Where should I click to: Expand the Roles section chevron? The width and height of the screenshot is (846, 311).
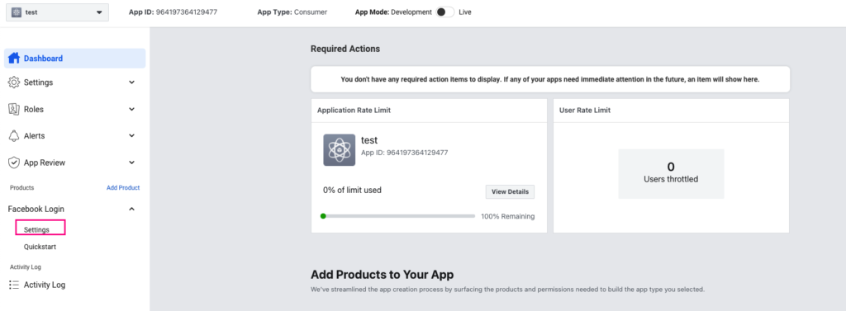(x=131, y=109)
